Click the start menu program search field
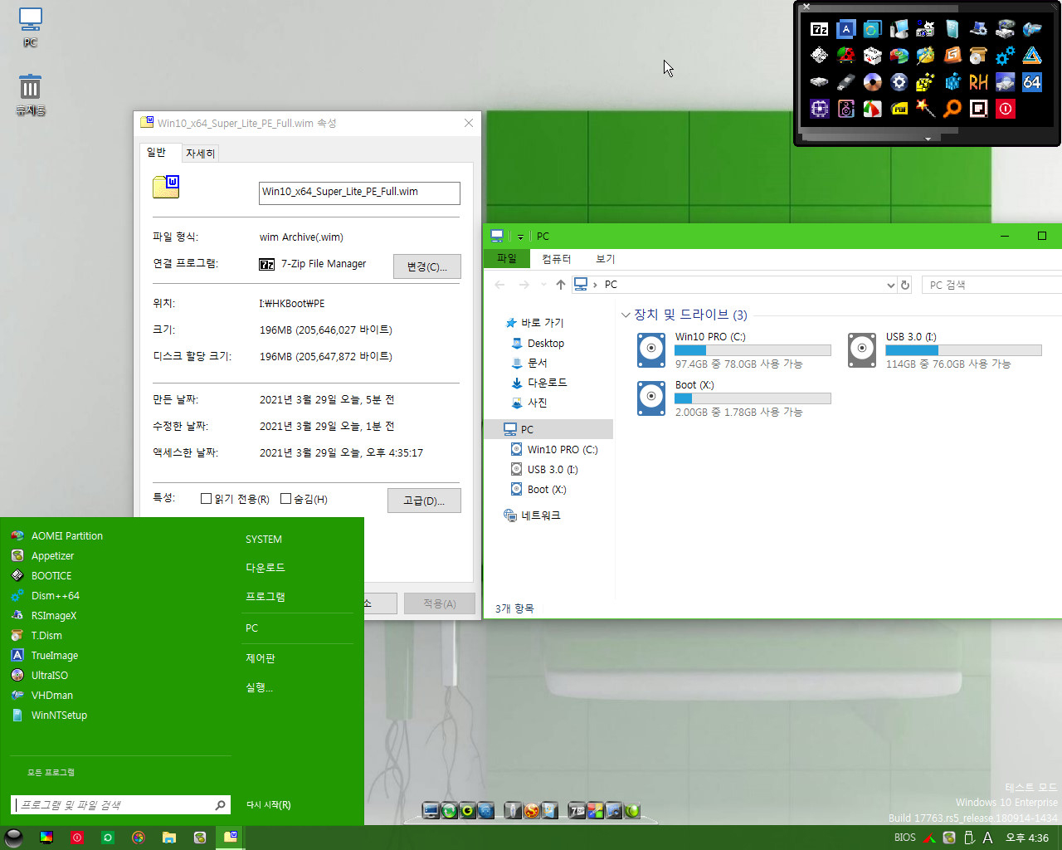The image size is (1062, 850). pyautogui.click(x=121, y=805)
